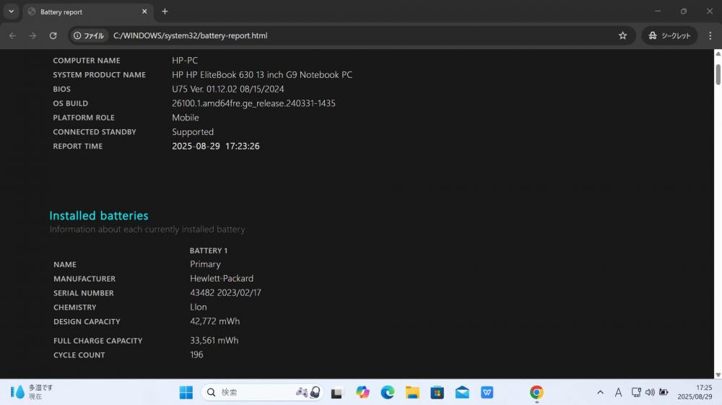Open the tab search dropdown arrow
Image resolution: width=722 pixels, height=405 pixels.
[11, 12]
